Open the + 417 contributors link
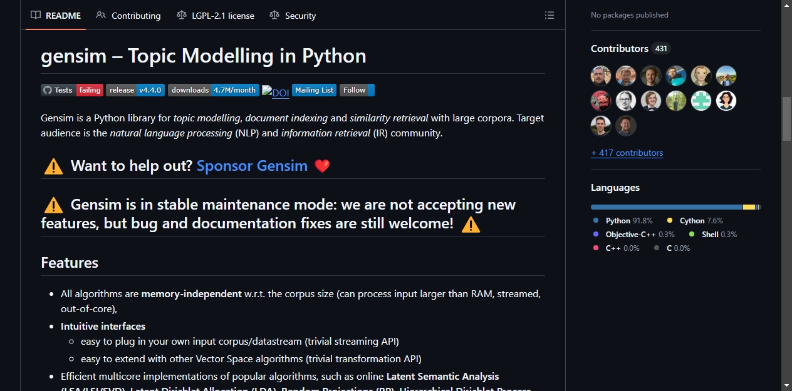The image size is (792, 391). pos(627,153)
